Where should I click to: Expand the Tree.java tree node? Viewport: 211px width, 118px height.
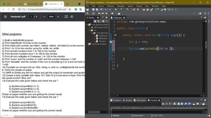pyautogui.click(x=95, y=41)
